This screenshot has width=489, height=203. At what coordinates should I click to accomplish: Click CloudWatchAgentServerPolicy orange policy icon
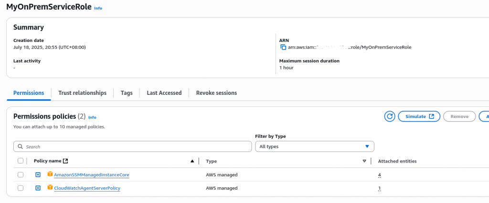tap(50, 188)
